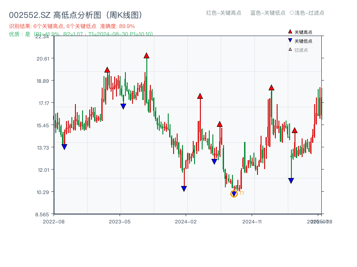This screenshot has width=357, height=267.
Task: Click the chart title 002552.SZ 高低点分析图
Action: [75, 14]
